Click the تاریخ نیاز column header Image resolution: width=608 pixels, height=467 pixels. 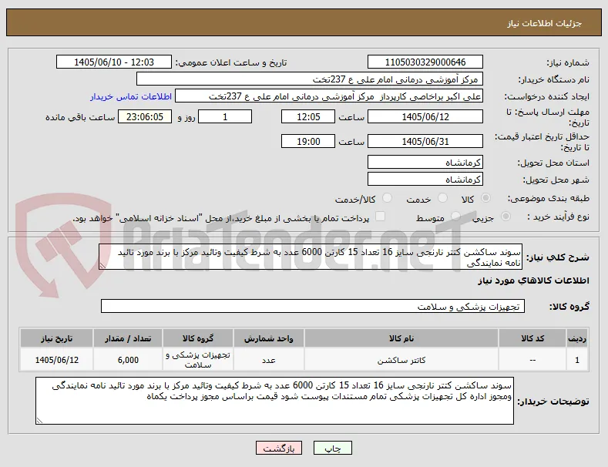click(x=56, y=338)
